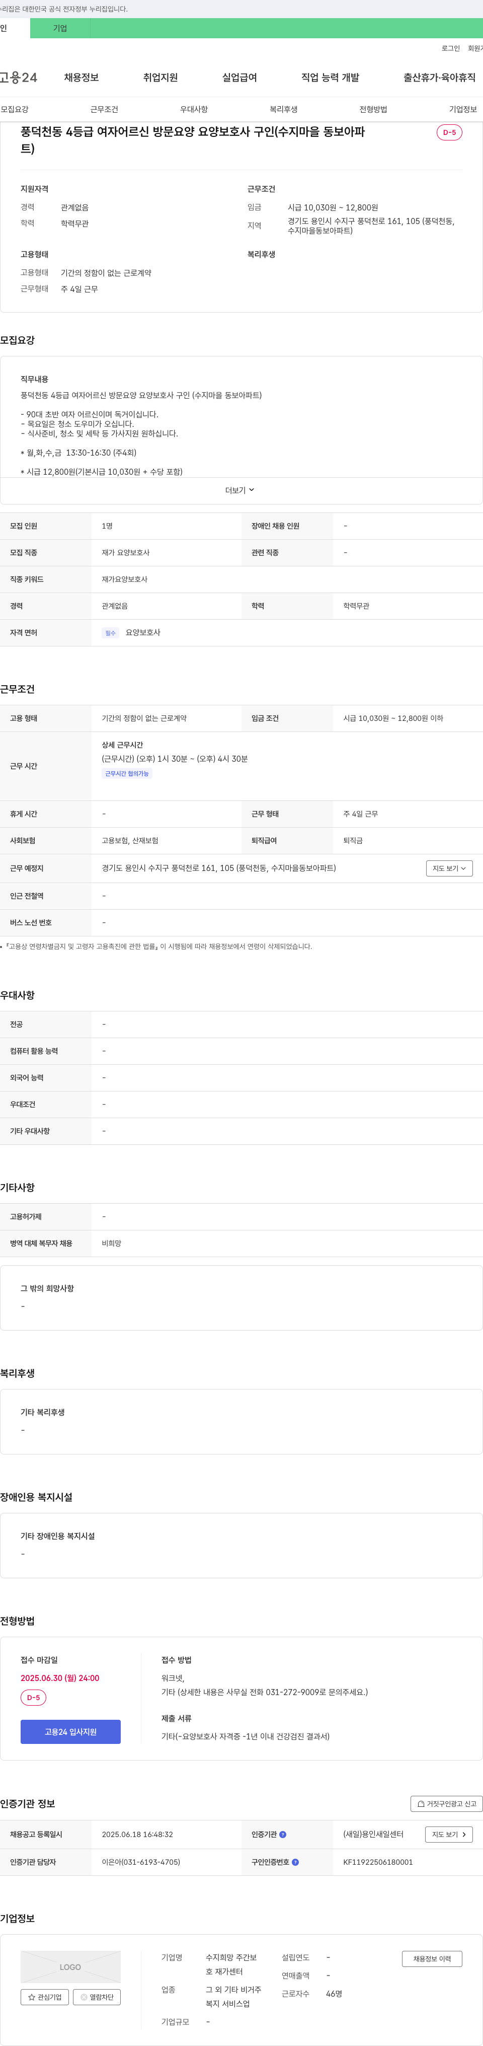
Task: Open the 채용정보 main menu
Action: tap(82, 77)
